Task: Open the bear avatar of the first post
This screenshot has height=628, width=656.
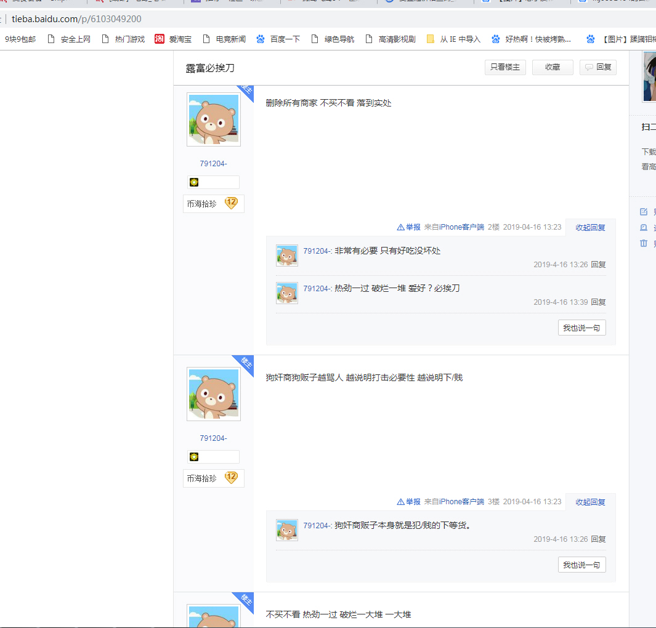Action: [x=213, y=120]
